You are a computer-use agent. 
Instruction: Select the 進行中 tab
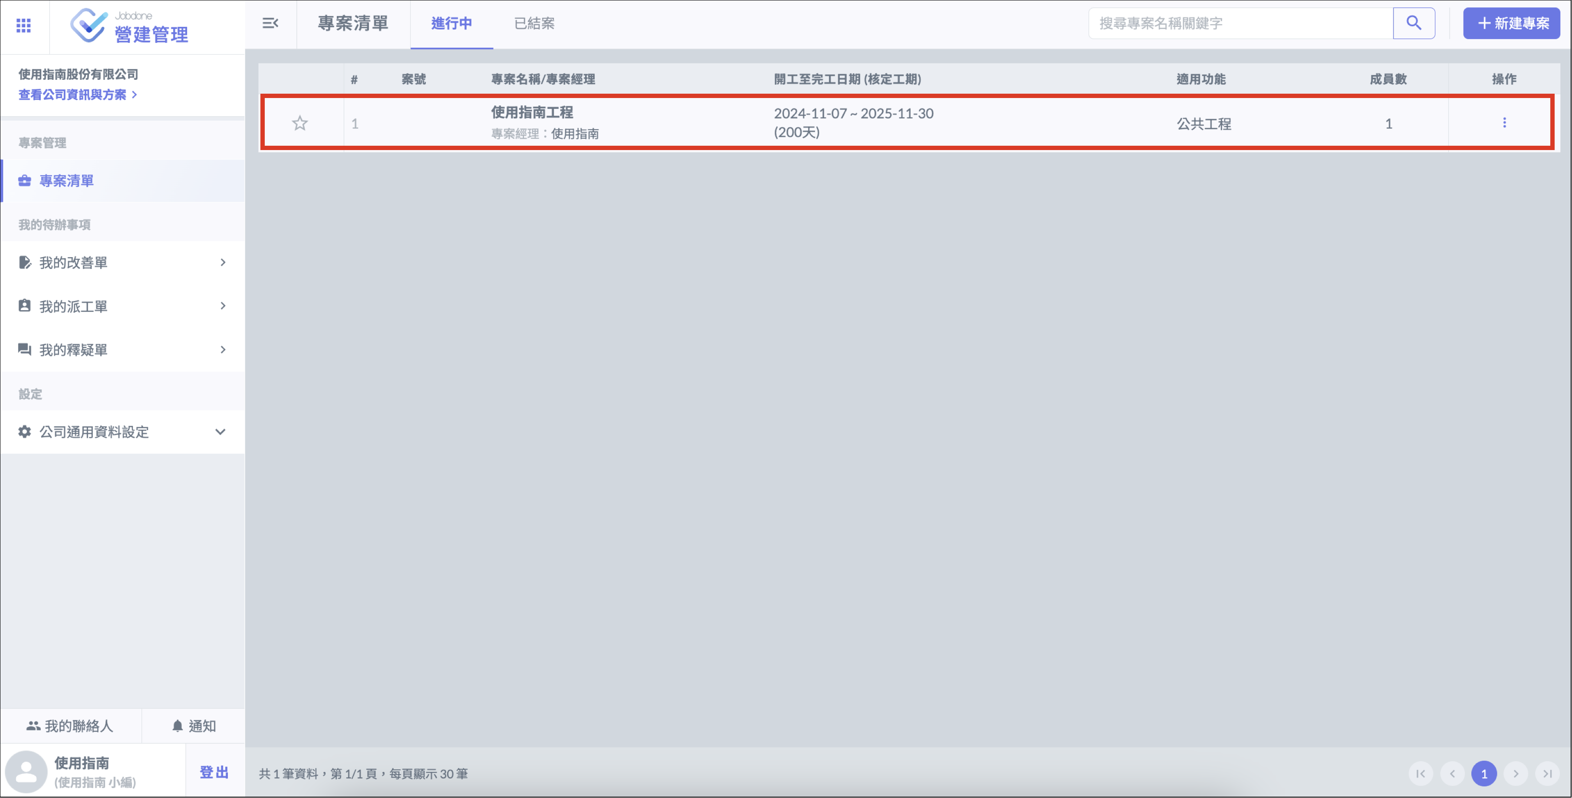tap(451, 23)
